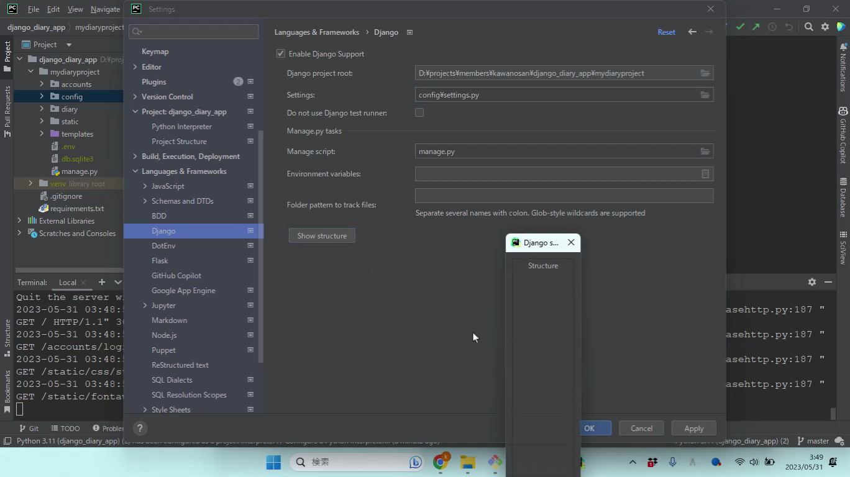
Task: Toggle the Enable Django Support checkbox
Action: click(x=281, y=54)
